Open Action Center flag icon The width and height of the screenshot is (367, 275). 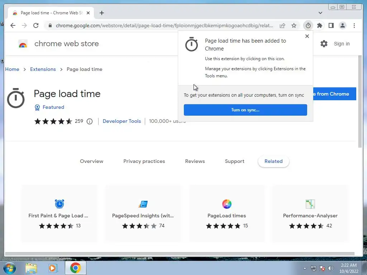pyautogui.click(x=322, y=268)
